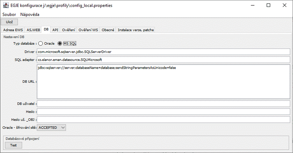Click the EGJE application icon in title bar

6,5
